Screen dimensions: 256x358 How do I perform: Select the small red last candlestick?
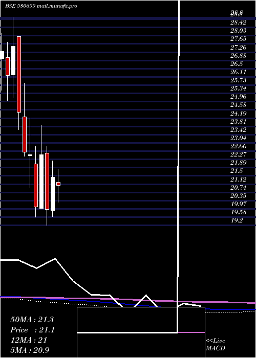pos(58,184)
